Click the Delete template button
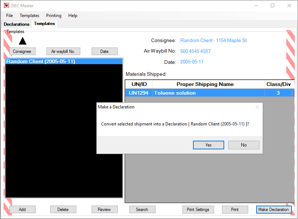 (63, 210)
